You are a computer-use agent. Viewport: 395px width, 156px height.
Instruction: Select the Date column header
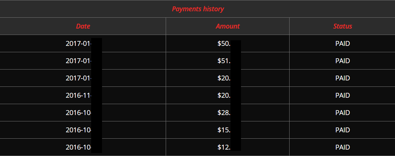point(83,26)
